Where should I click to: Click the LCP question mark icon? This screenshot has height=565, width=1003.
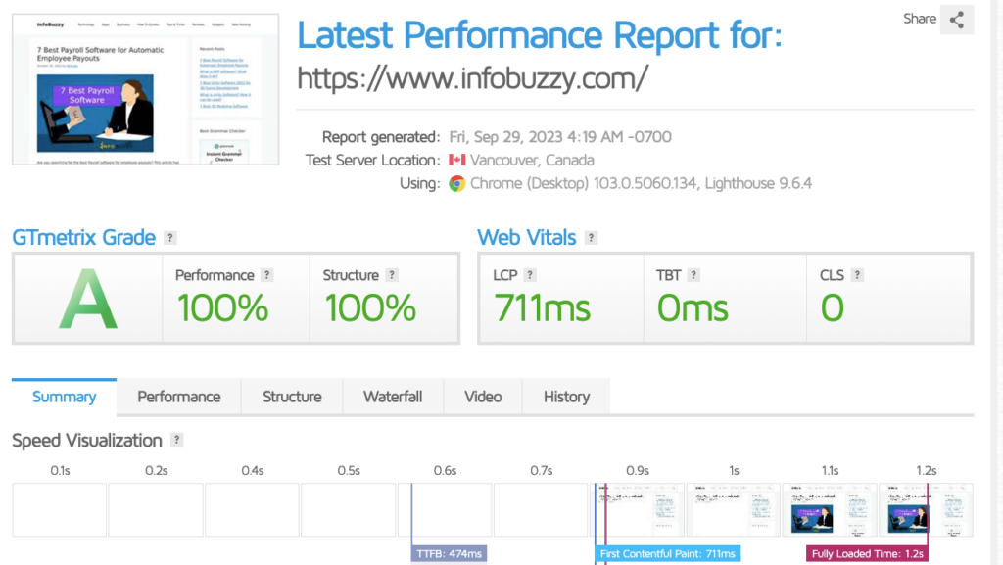tap(530, 276)
